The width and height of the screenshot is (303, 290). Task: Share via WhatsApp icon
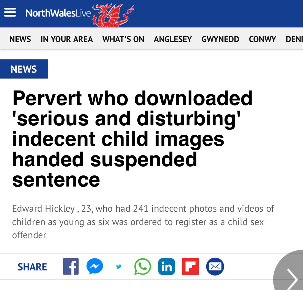point(142,266)
